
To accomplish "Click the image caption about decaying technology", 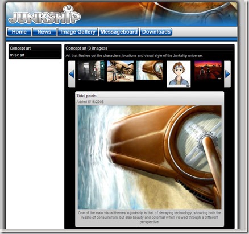I will (x=150, y=217).
